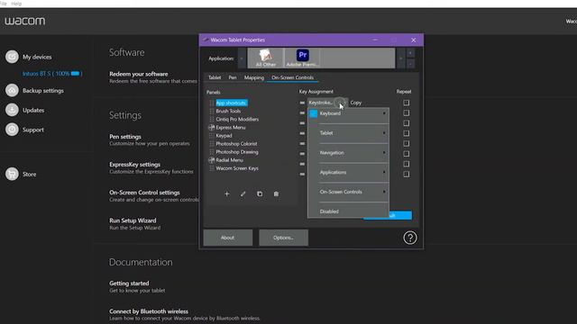Remove an application with the minus button

410,63
